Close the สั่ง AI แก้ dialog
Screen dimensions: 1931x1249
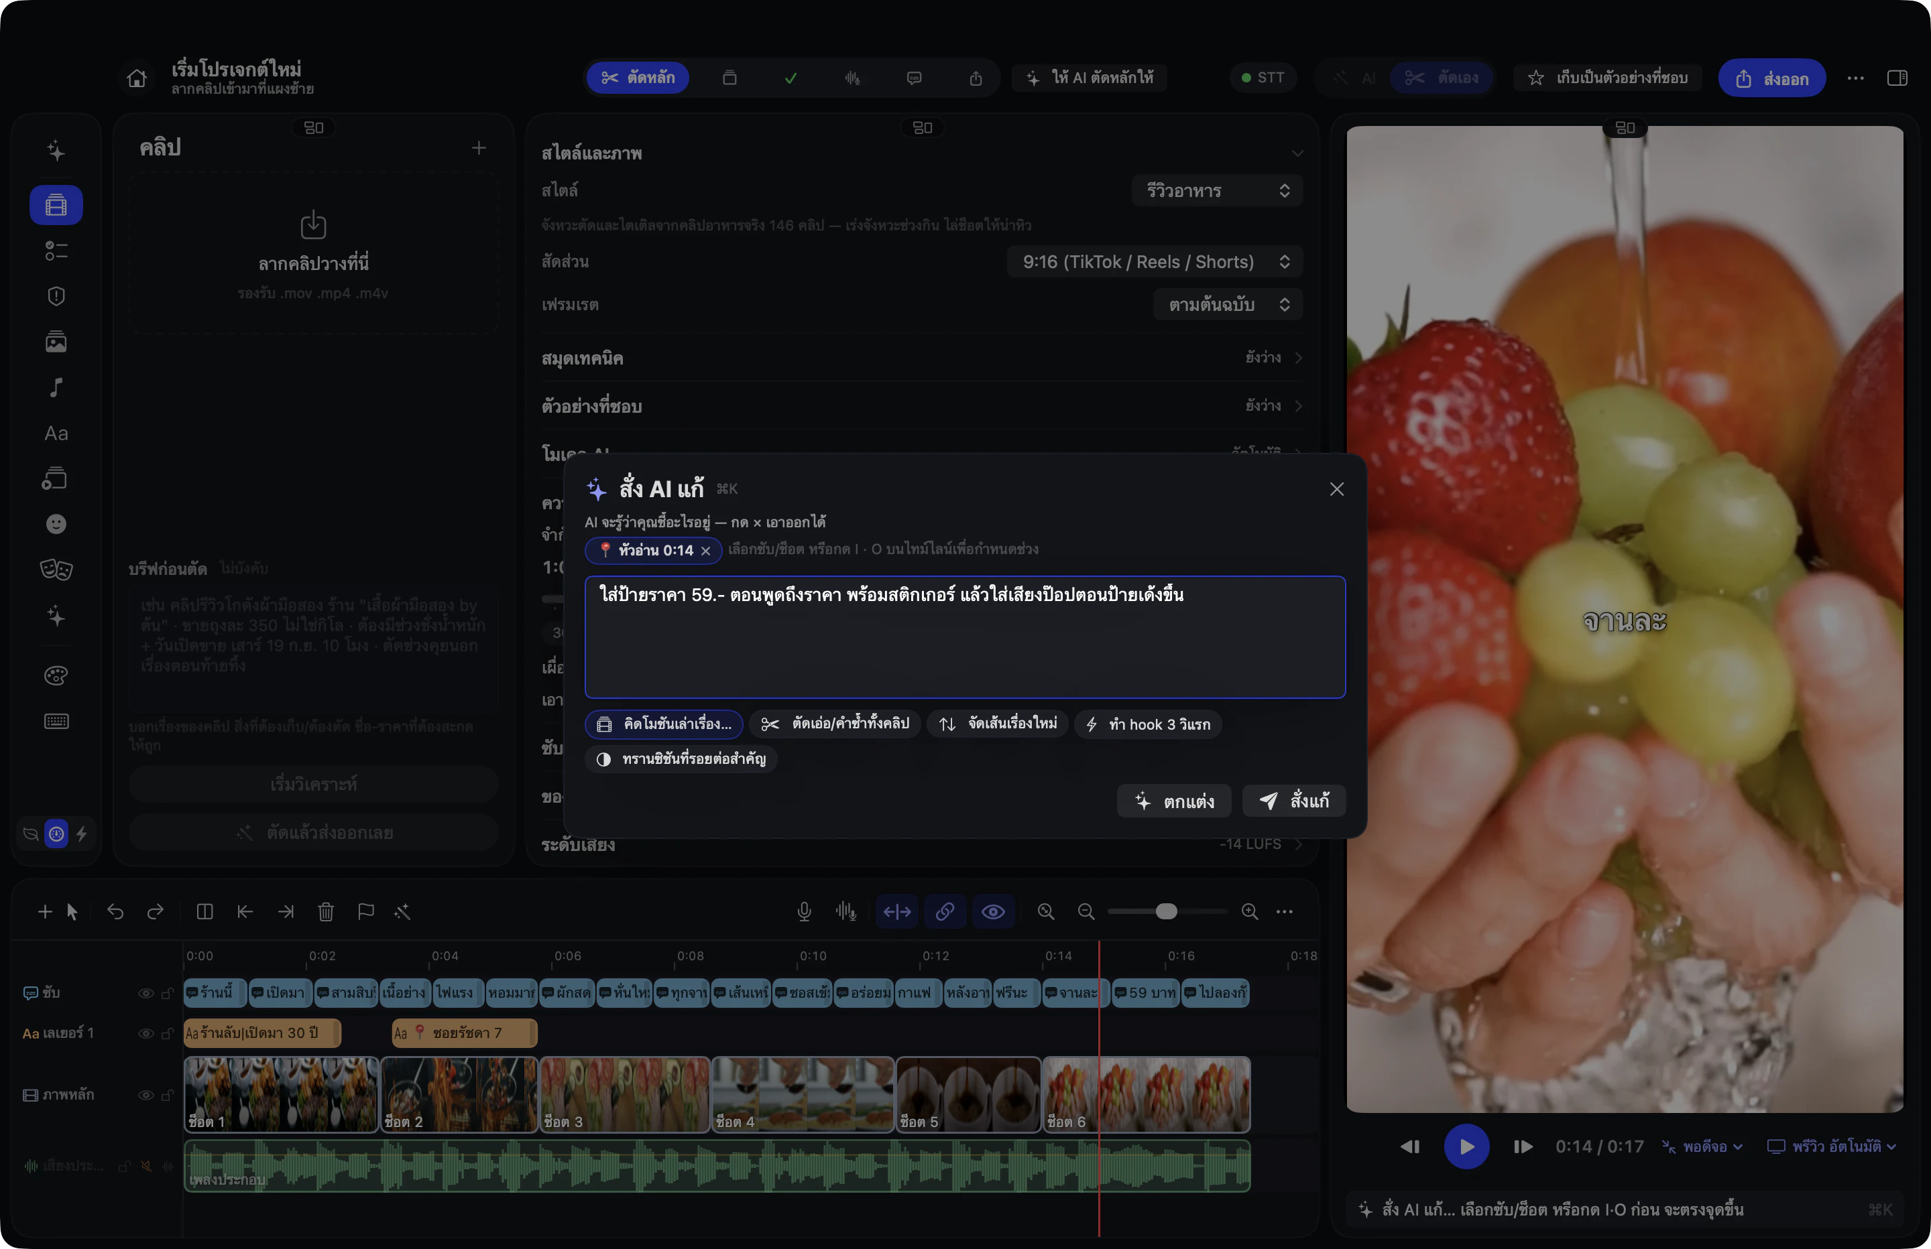1336,489
